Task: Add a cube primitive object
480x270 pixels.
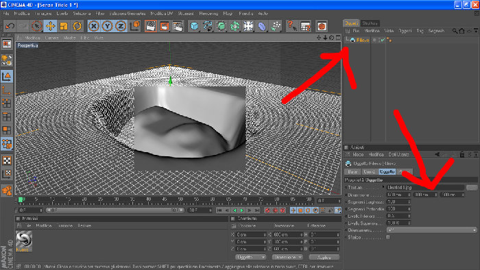Action: point(194,26)
